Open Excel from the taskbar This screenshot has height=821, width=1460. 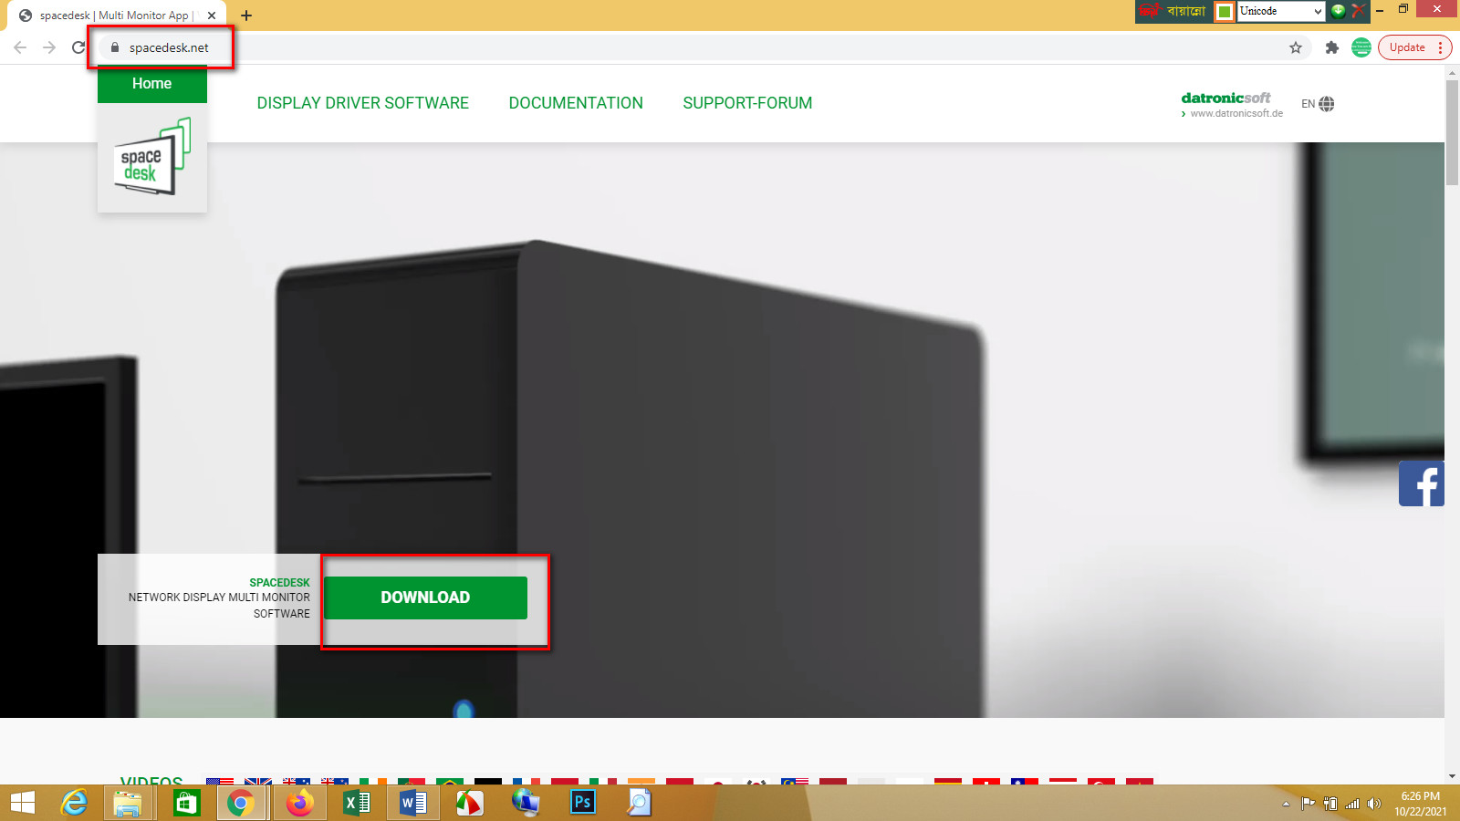tap(356, 803)
